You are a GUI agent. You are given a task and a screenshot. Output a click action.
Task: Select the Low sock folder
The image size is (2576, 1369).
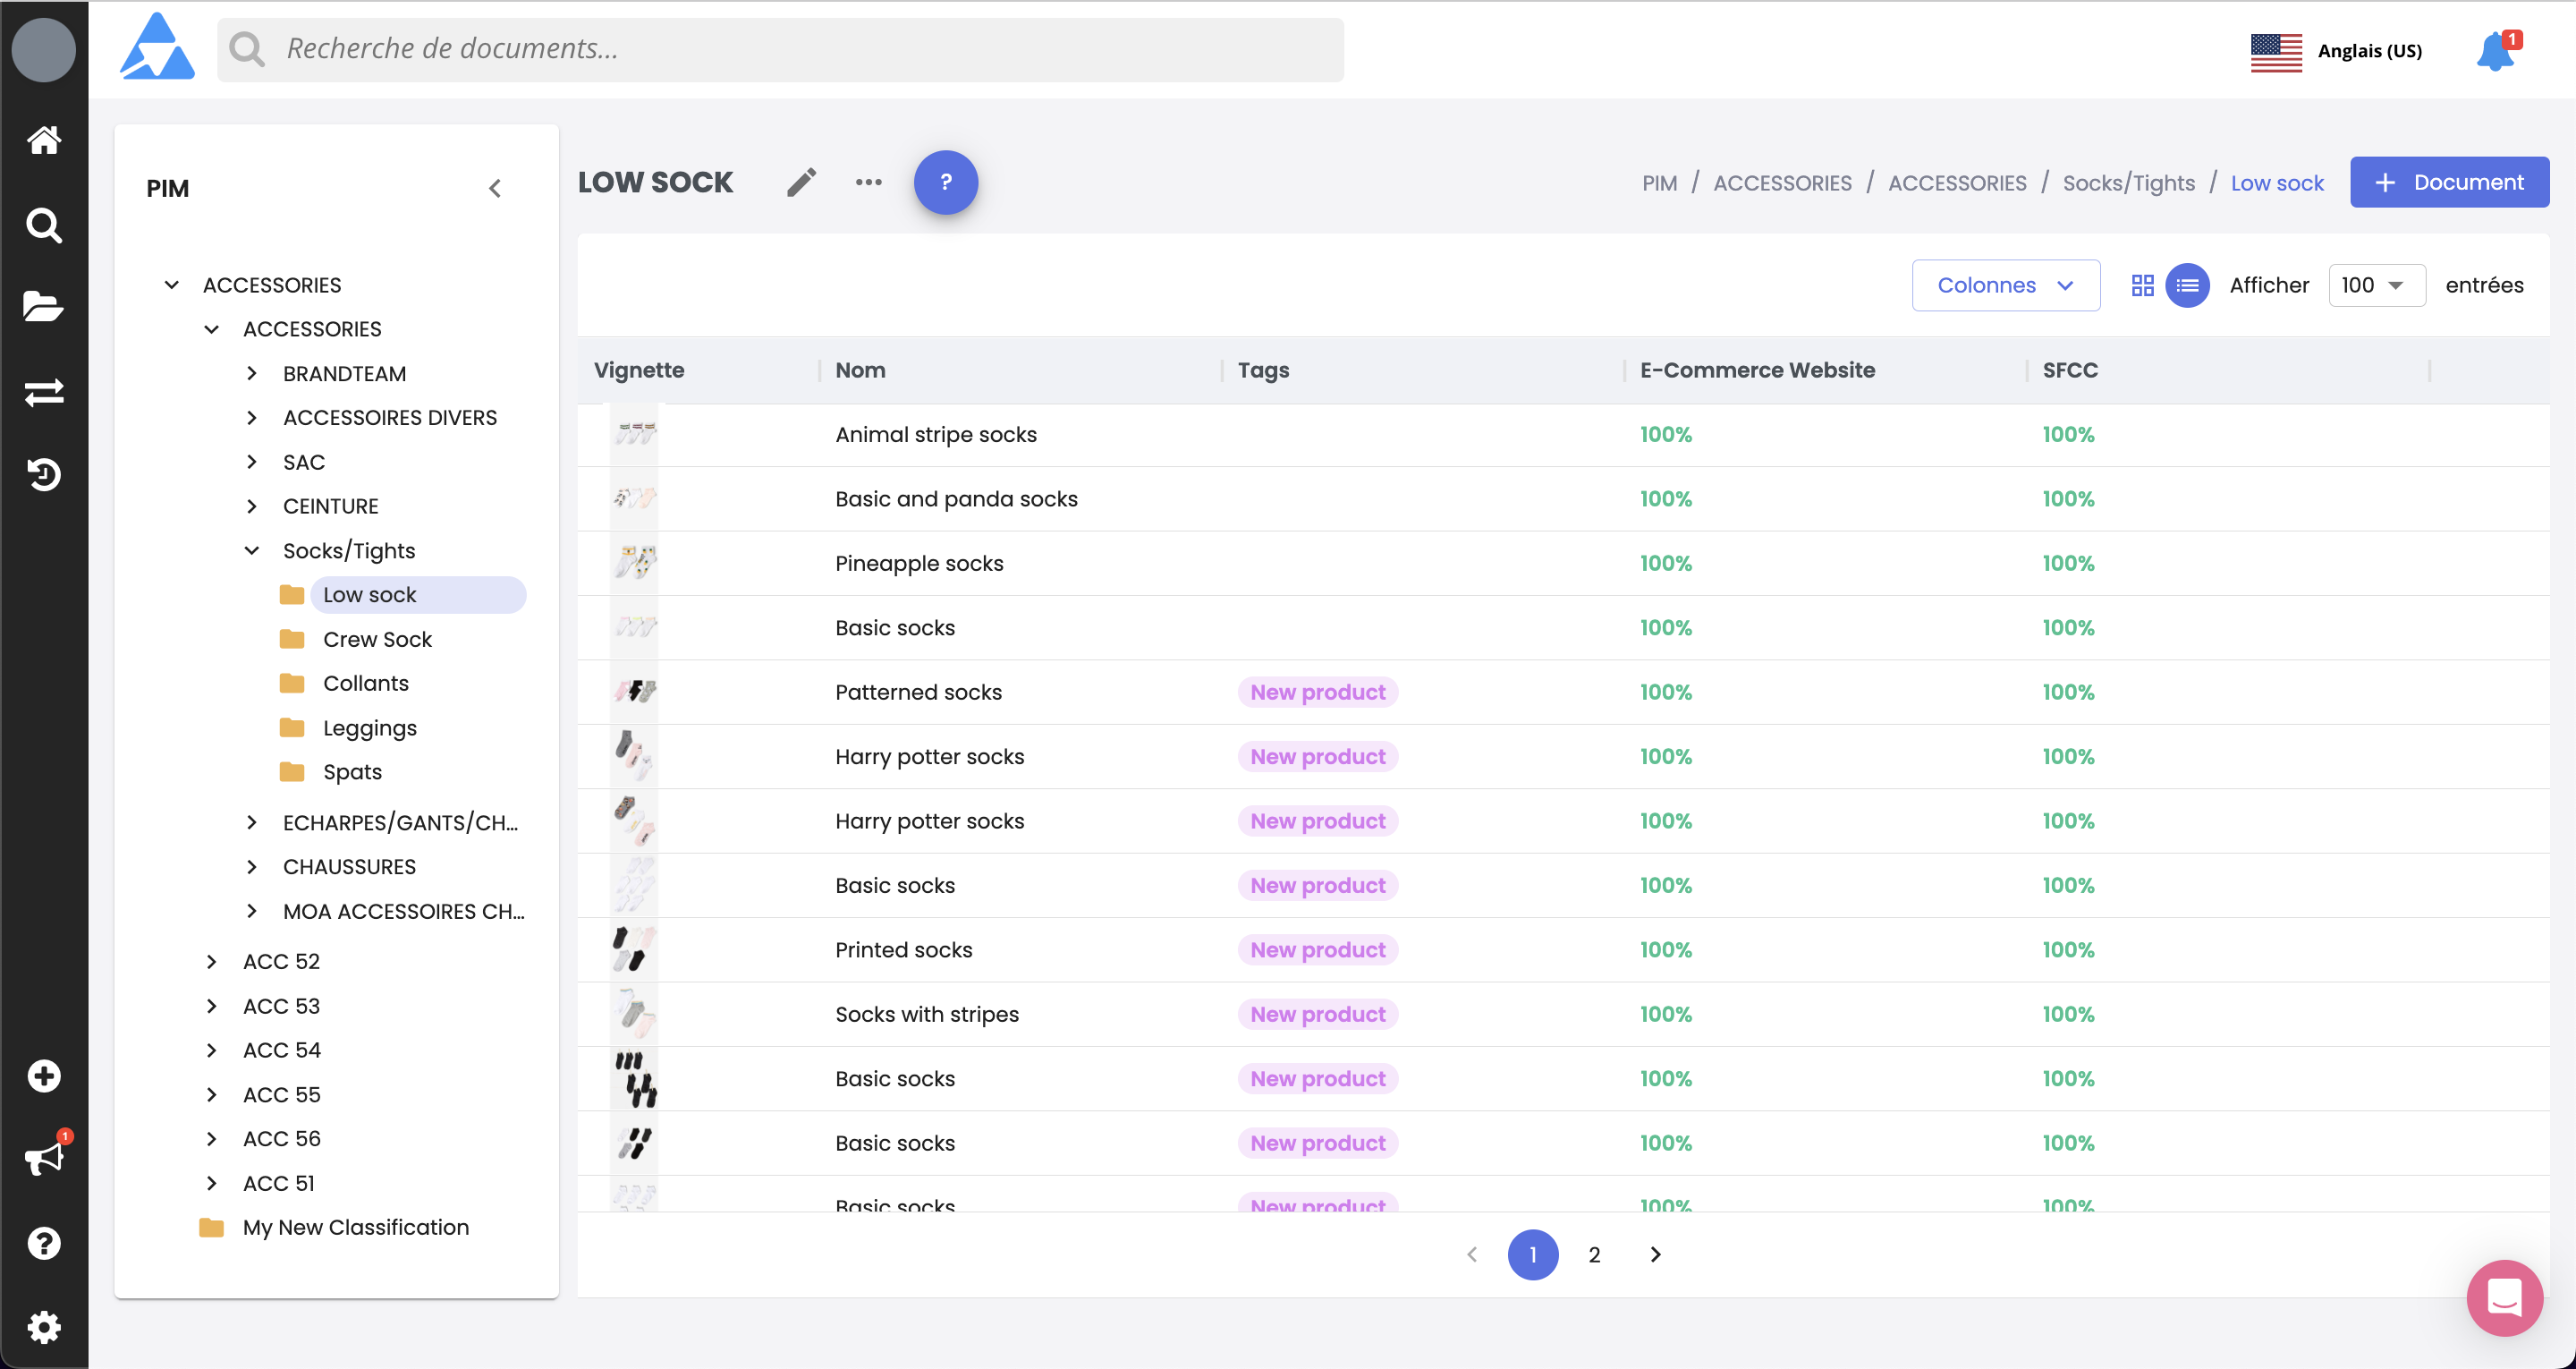tap(417, 594)
